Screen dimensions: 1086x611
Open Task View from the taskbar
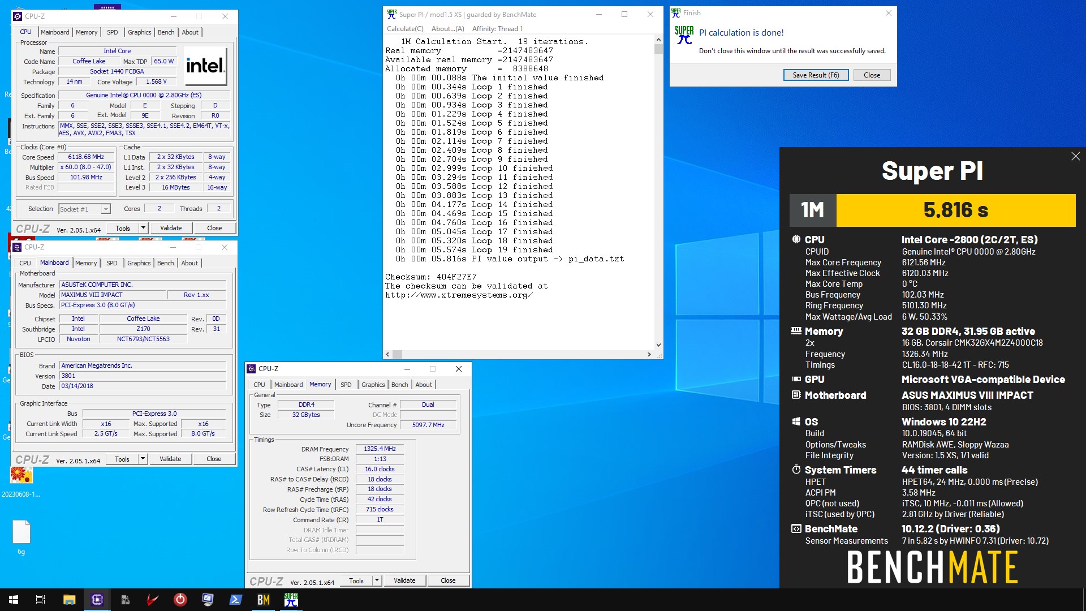(x=41, y=600)
